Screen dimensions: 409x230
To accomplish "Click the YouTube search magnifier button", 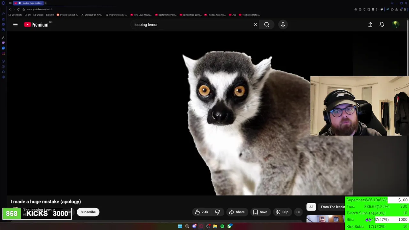I will 266,25.
